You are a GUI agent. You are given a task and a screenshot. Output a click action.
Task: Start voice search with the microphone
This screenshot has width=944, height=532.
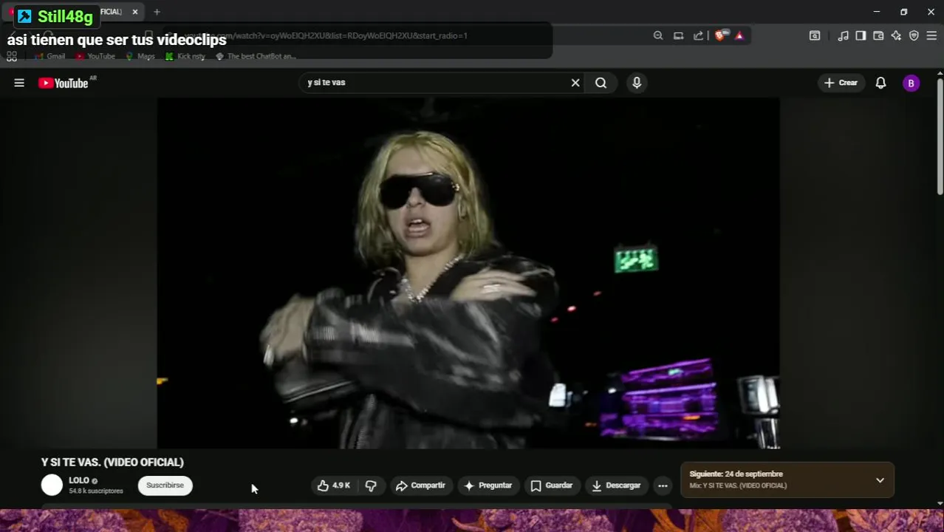pyautogui.click(x=637, y=83)
